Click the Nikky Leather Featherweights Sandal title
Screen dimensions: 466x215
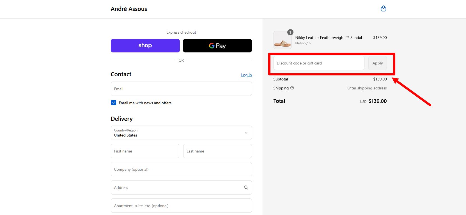point(329,38)
